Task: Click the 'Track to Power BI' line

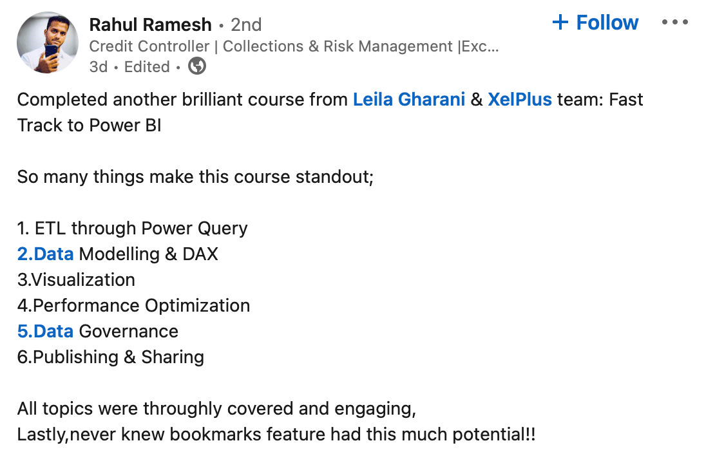Action: point(89,125)
